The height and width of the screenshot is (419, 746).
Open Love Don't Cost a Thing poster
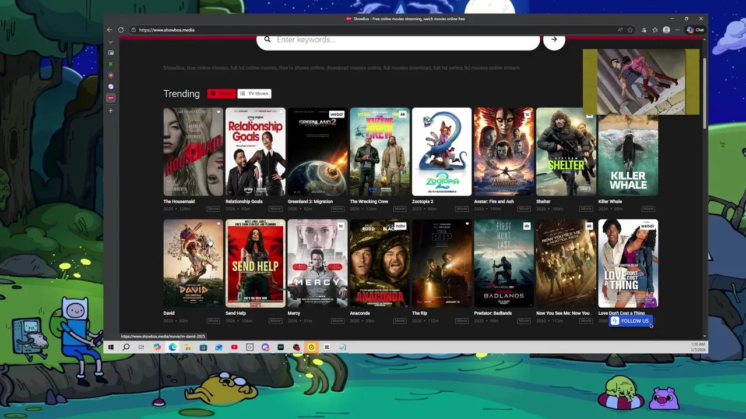(628, 263)
